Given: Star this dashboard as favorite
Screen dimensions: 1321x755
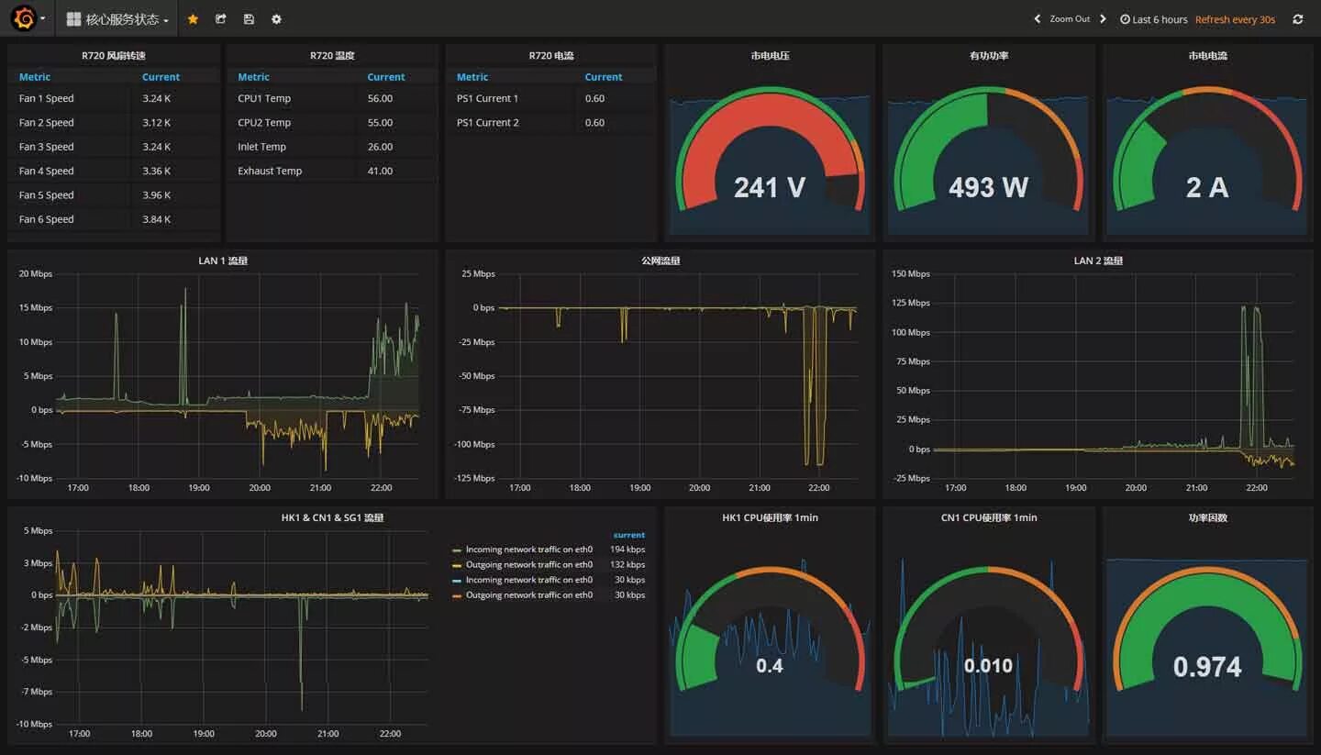Looking at the screenshot, I should [193, 19].
